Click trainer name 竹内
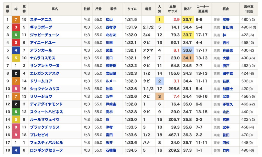This screenshot has width=262, height=157. (x=226, y=150)
